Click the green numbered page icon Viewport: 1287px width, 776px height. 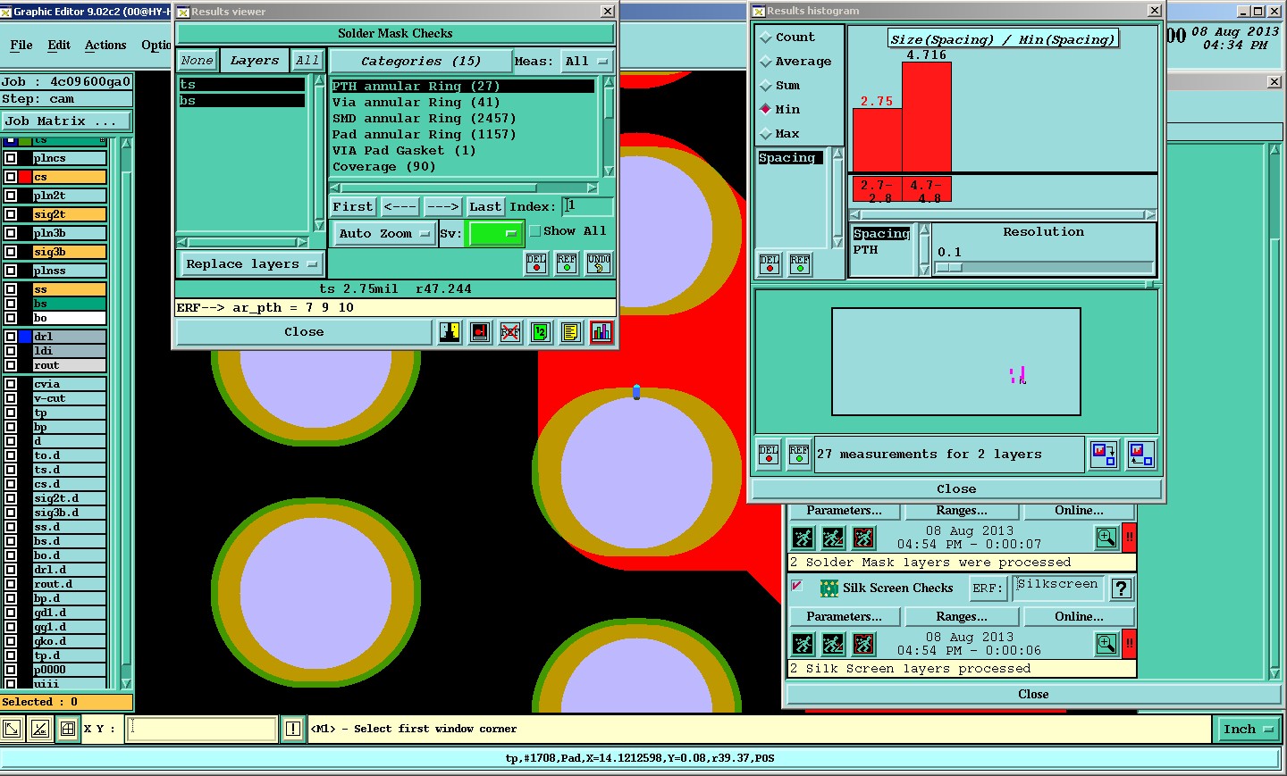coord(541,332)
